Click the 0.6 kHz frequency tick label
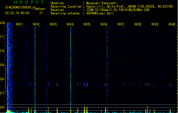 tap(2, 107)
